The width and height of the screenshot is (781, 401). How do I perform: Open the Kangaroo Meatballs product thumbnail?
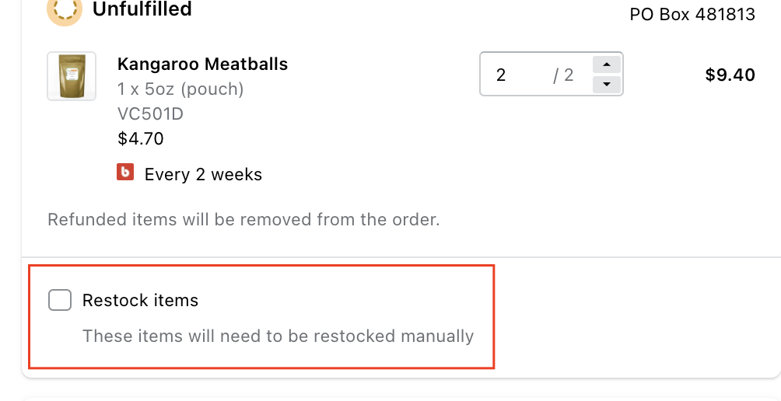72,76
